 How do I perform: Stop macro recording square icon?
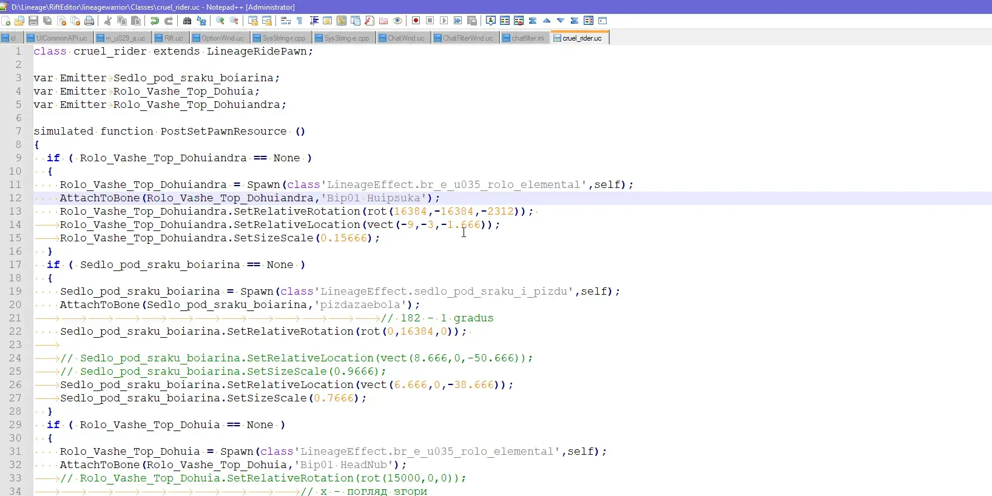(430, 21)
